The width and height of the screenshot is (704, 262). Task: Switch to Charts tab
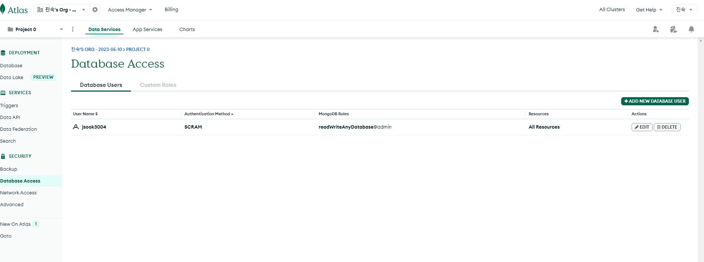click(187, 29)
